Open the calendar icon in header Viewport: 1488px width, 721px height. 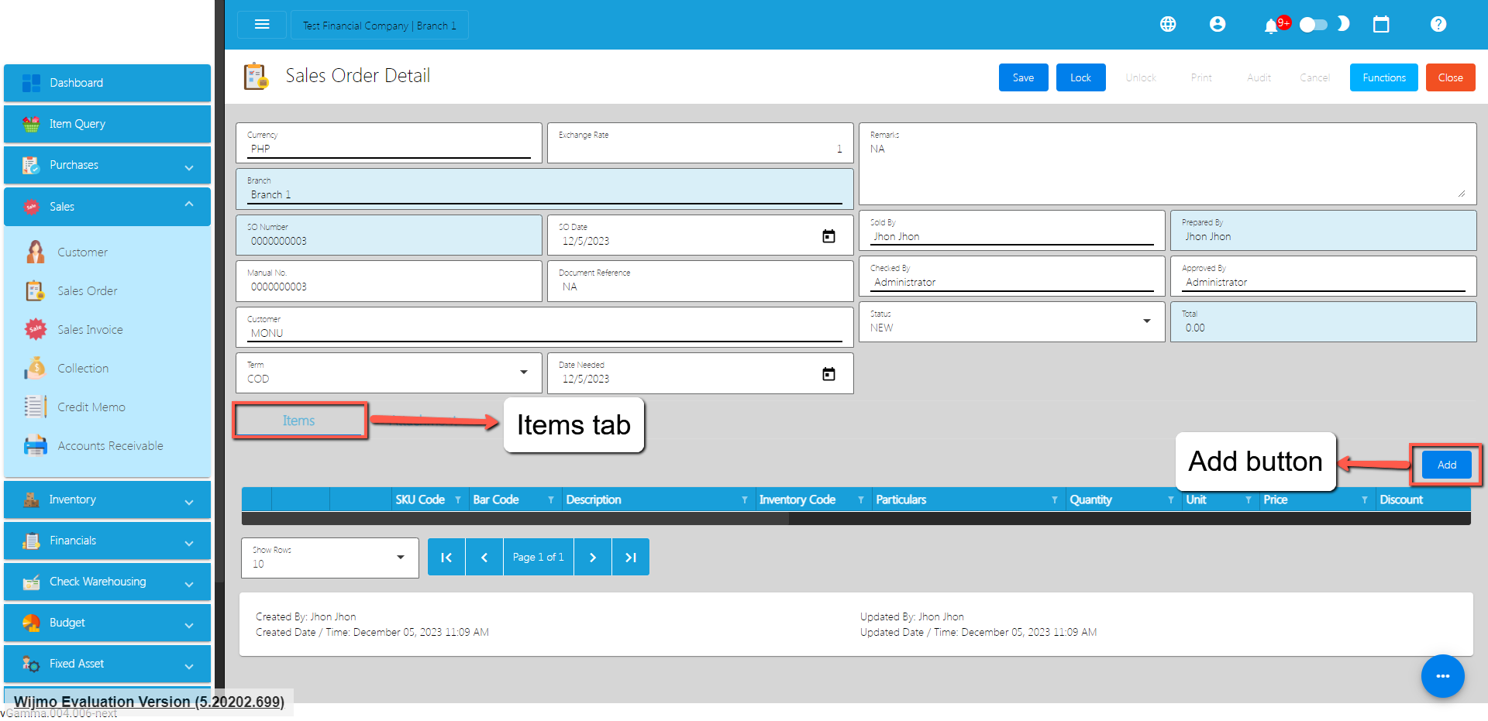[1381, 25]
